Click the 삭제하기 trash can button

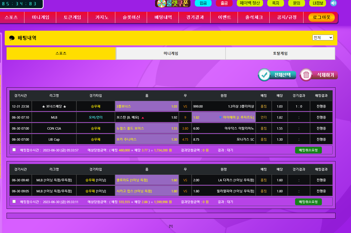pyautogui.click(x=319, y=75)
